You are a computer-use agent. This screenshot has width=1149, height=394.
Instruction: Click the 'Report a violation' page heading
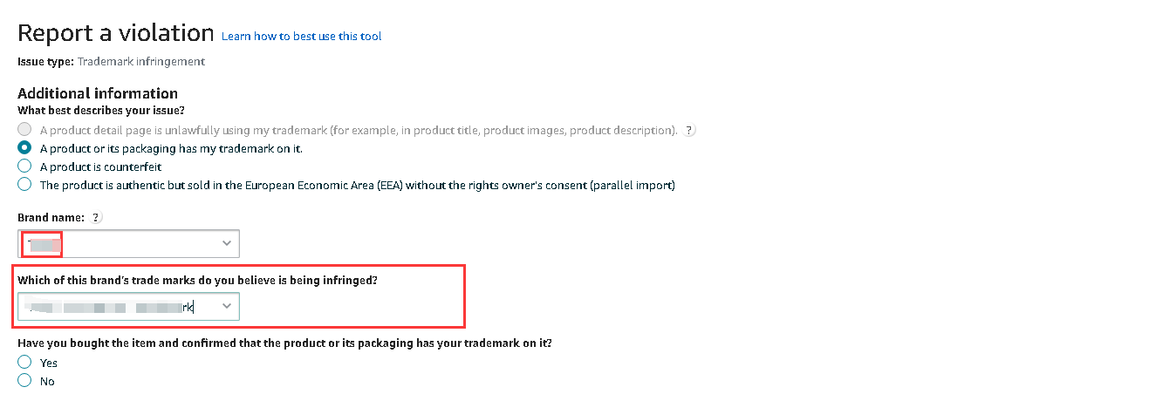(116, 34)
